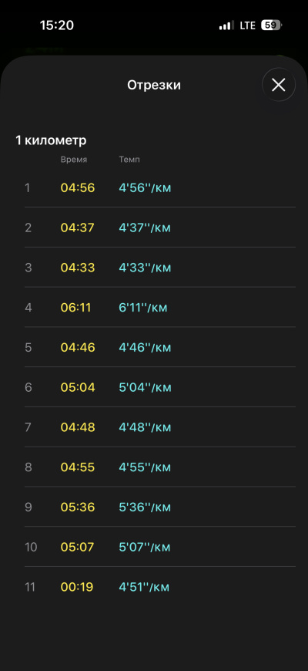This screenshot has width=308, height=671.
Task: Select split 3 time 04:33
Action: point(78,268)
